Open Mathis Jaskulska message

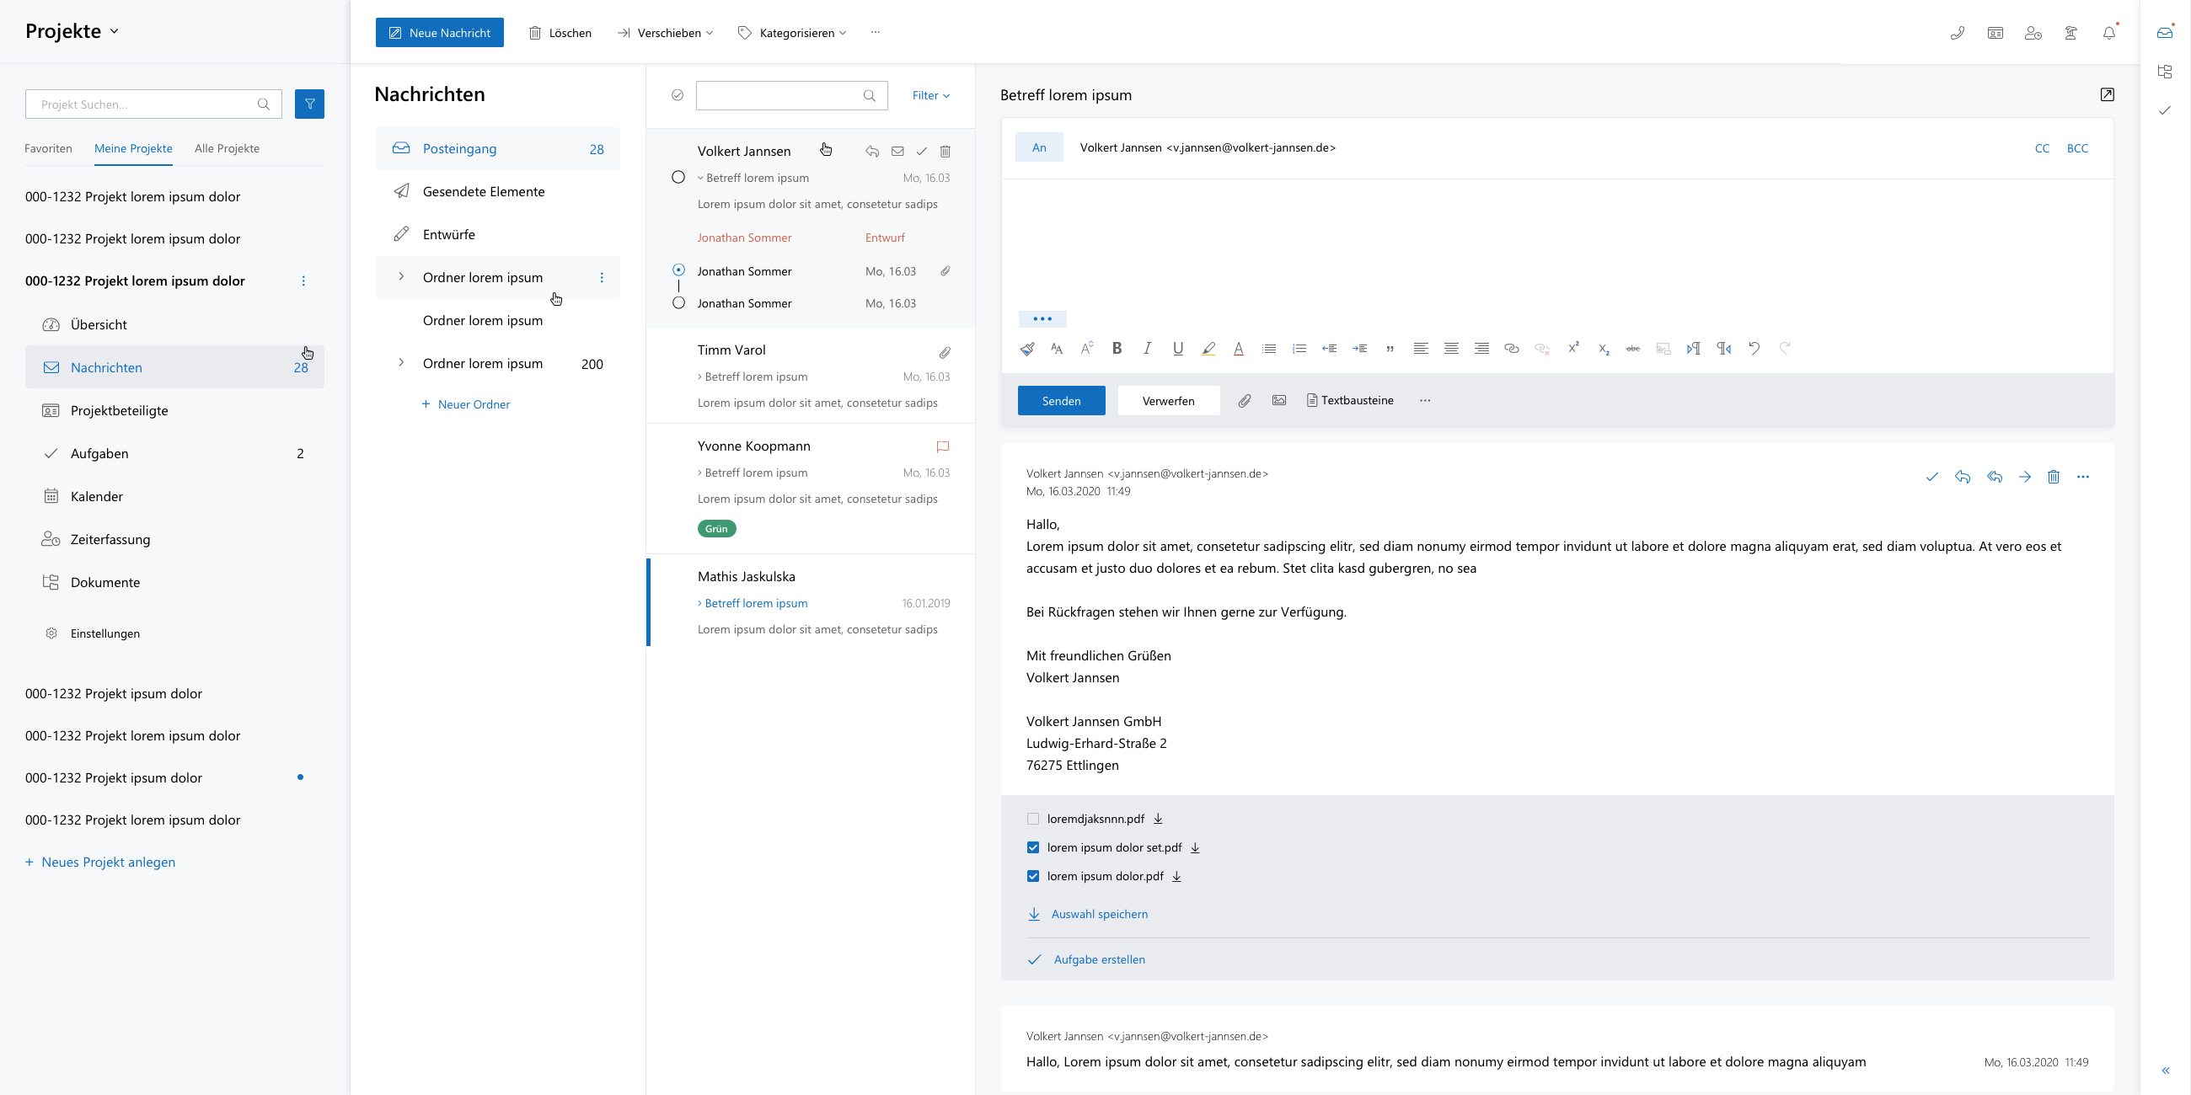tap(812, 601)
